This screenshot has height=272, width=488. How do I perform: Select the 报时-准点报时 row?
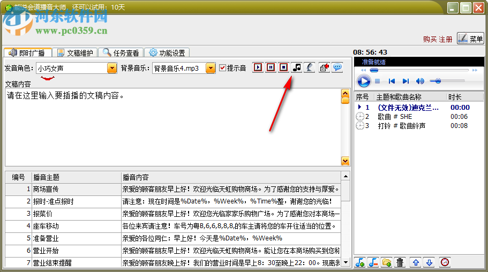click(x=173, y=201)
